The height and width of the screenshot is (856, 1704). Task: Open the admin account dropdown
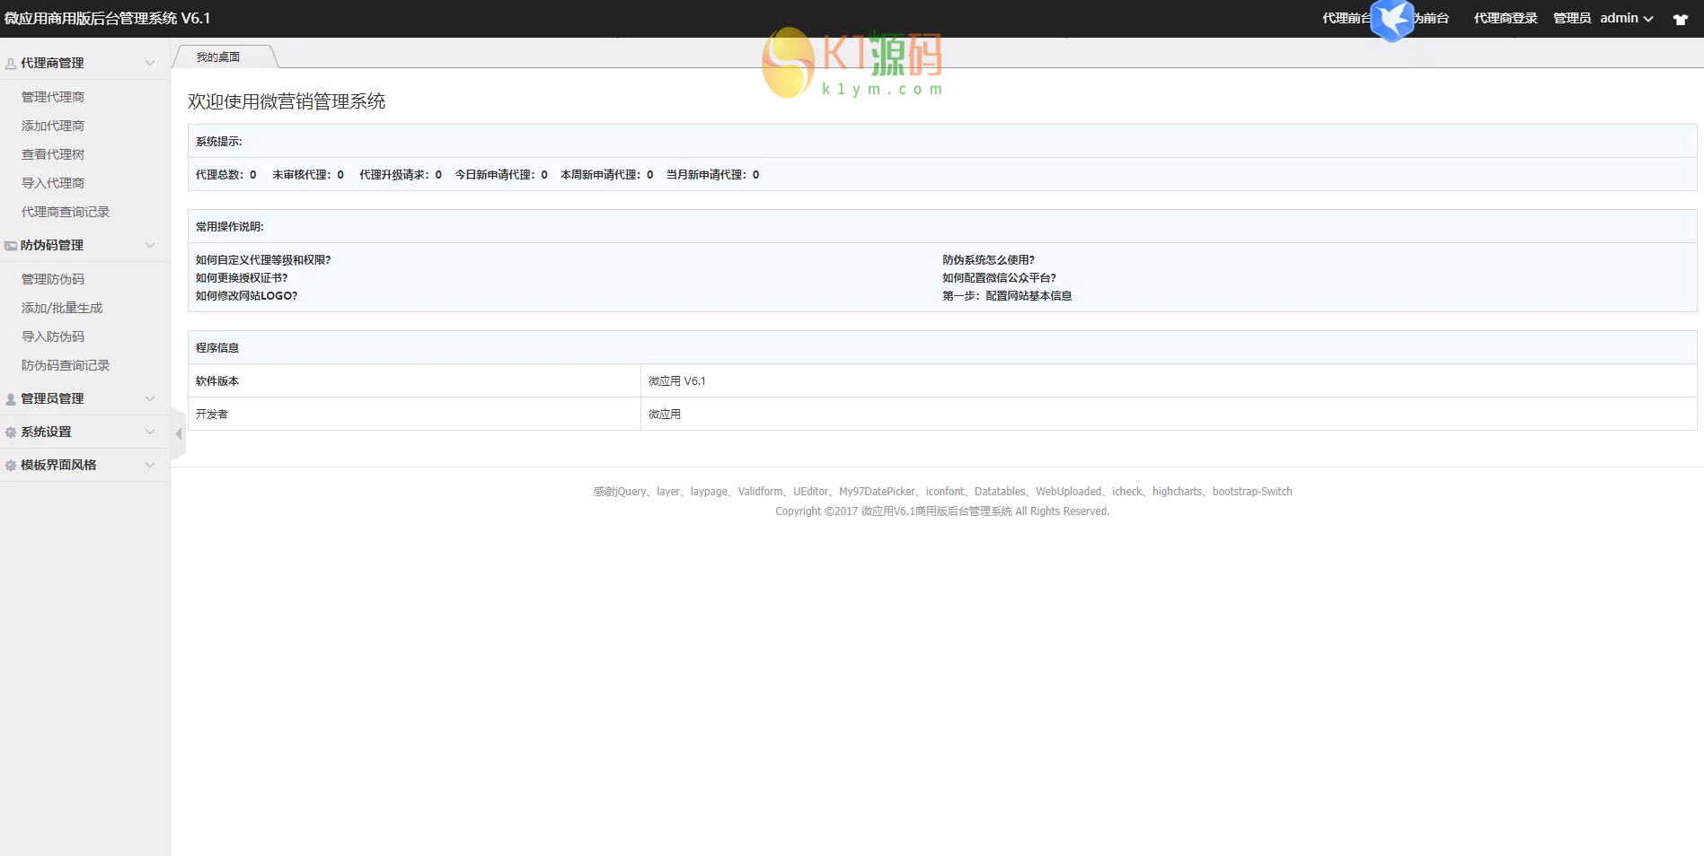[1627, 18]
